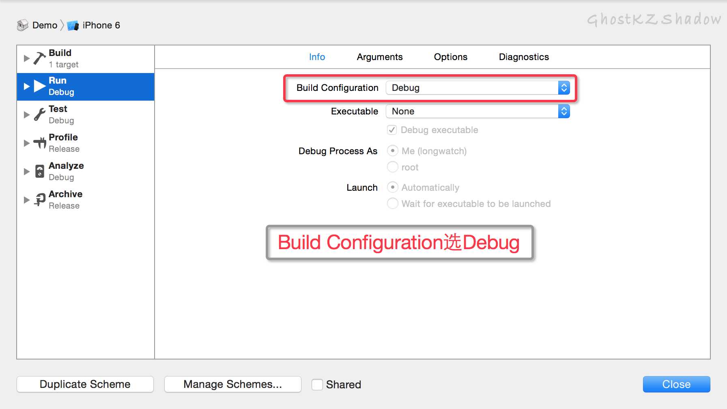
Task: Toggle the Shared checkbox
Action: pos(317,384)
